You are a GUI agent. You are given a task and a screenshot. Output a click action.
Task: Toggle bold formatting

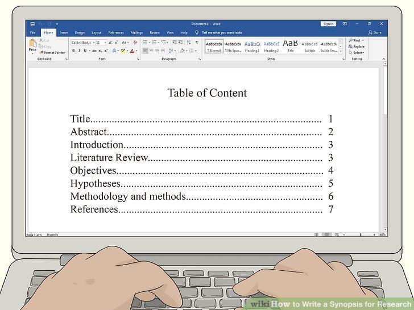point(73,51)
